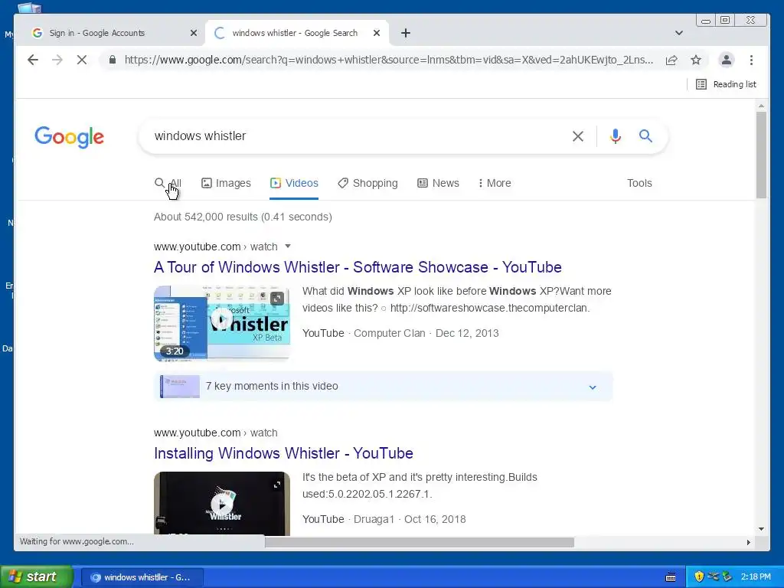The width and height of the screenshot is (784, 588).
Task: Click scrollbar up arrow
Action: point(761,106)
